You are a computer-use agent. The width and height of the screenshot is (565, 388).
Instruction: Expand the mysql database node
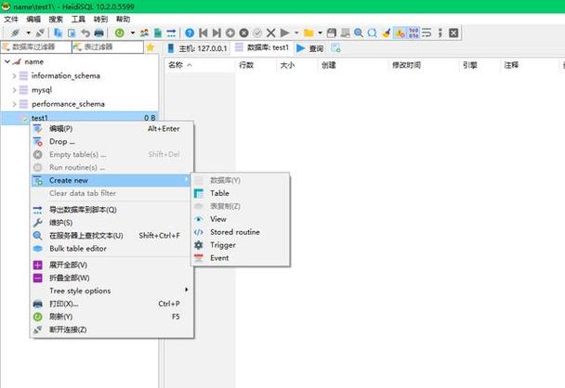14,90
